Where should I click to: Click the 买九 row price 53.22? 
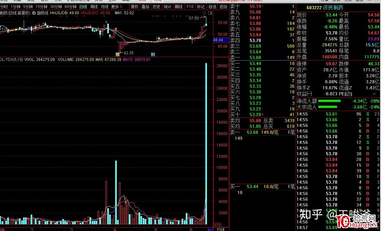pyautogui.click(x=255, y=109)
